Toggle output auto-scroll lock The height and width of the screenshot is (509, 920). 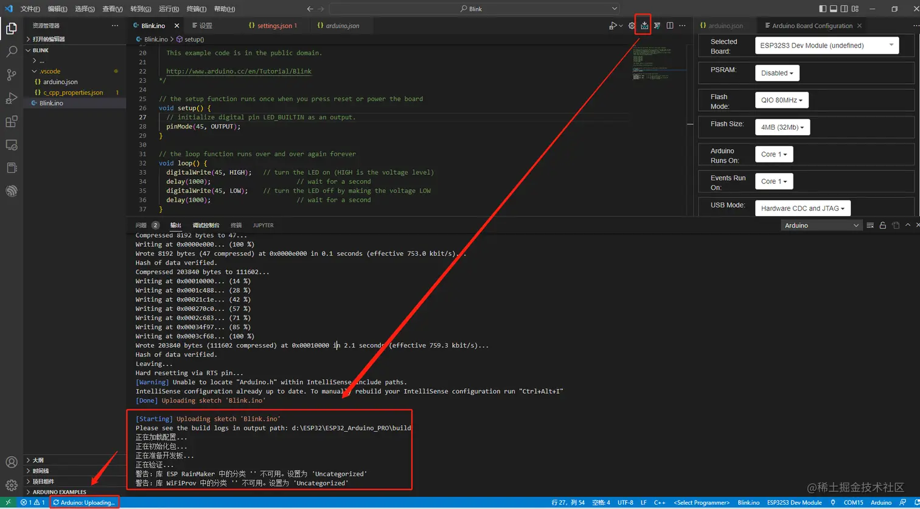883,225
